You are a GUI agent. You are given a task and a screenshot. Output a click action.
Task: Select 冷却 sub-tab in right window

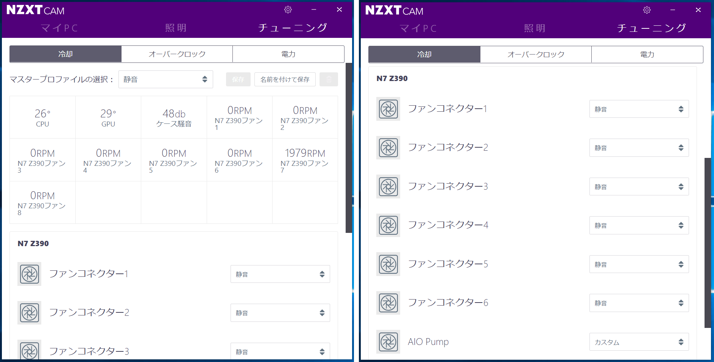point(424,55)
